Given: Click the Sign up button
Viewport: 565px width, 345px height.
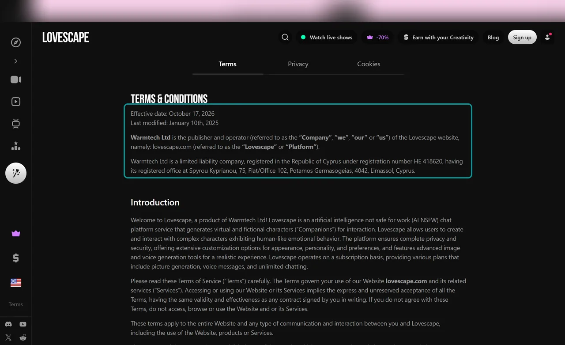Looking at the screenshot, I should tap(522, 38).
